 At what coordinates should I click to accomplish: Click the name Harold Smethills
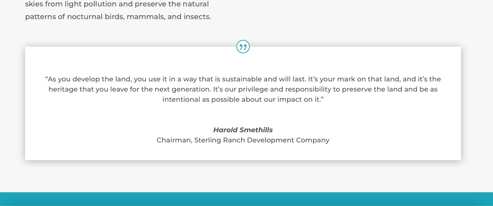243,130
